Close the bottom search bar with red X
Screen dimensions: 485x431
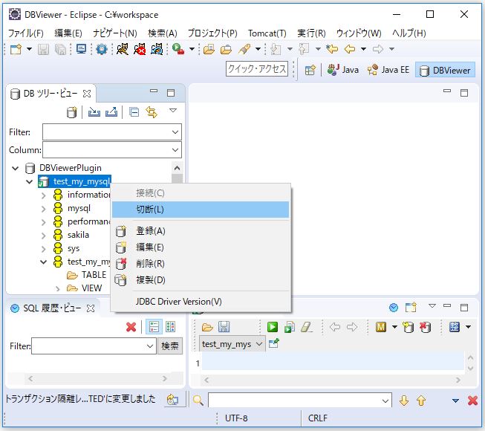[x=472, y=401]
